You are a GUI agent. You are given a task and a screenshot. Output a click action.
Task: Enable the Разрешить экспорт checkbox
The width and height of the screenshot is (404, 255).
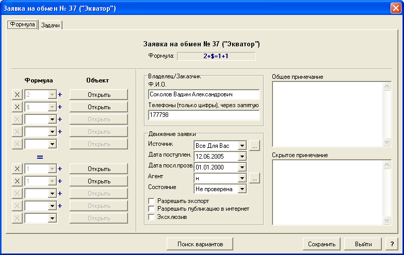tap(152, 201)
